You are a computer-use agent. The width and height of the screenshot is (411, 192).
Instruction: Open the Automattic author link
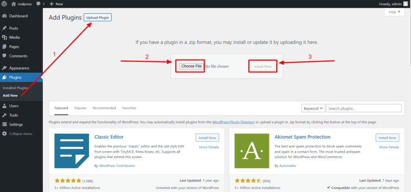click(x=287, y=166)
